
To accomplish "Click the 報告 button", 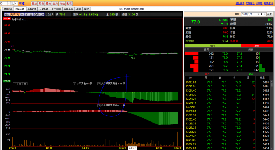I will (41, 3).
